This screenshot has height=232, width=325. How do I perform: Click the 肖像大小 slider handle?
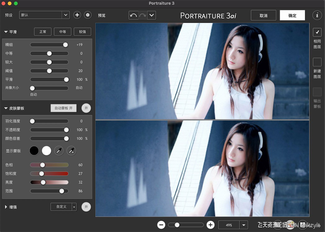click(32, 88)
